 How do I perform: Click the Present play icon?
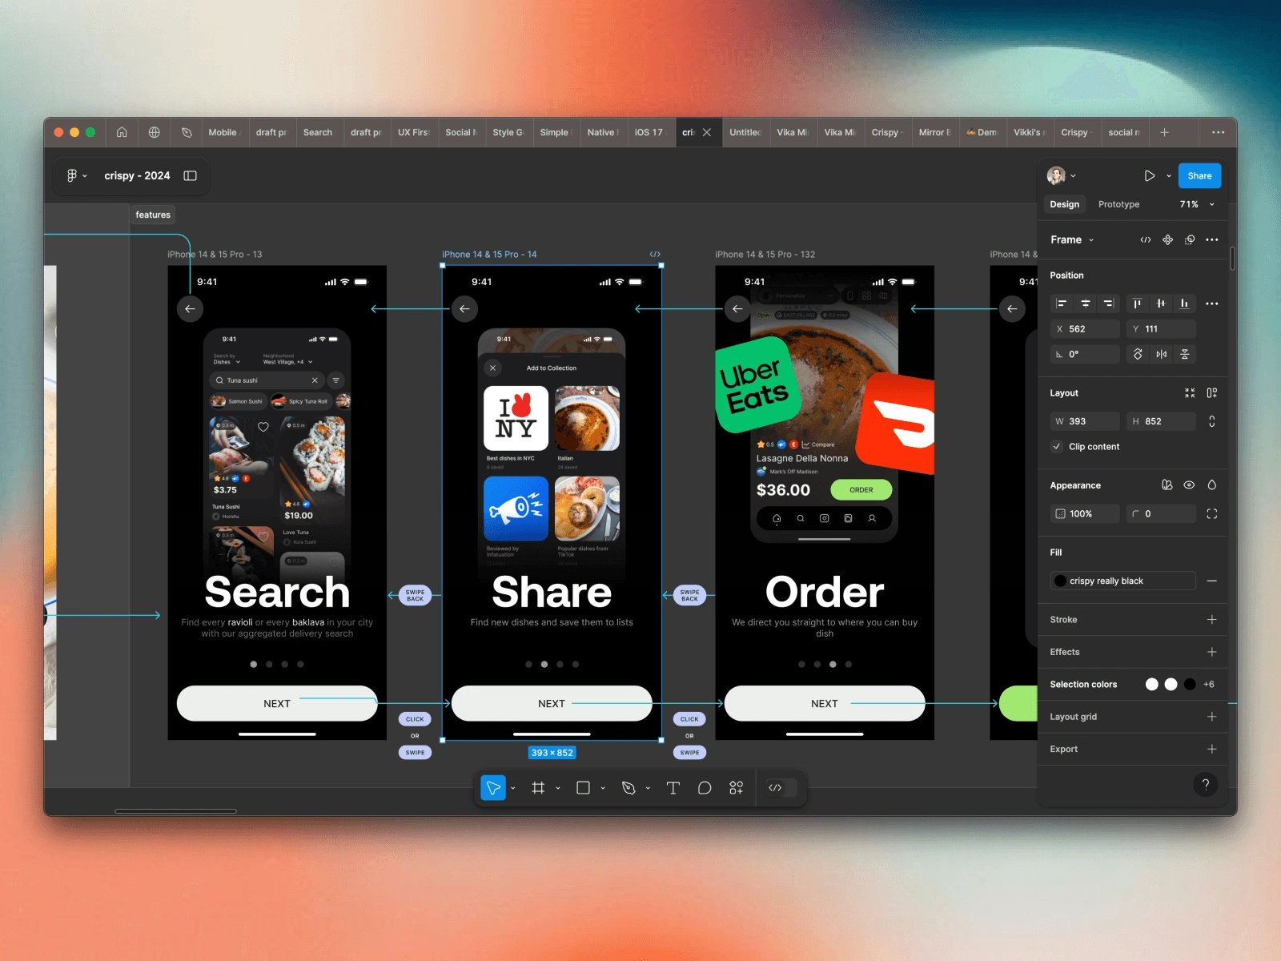(x=1150, y=175)
